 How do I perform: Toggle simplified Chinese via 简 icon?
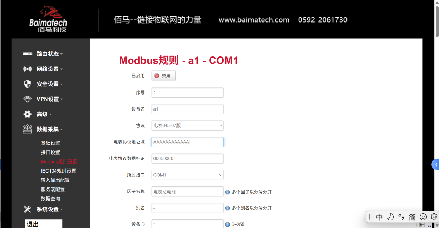(412, 217)
